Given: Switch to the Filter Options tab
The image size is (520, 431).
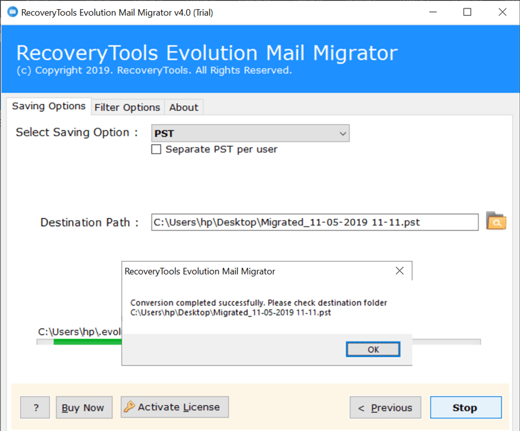Looking at the screenshot, I should click(127, 107).
